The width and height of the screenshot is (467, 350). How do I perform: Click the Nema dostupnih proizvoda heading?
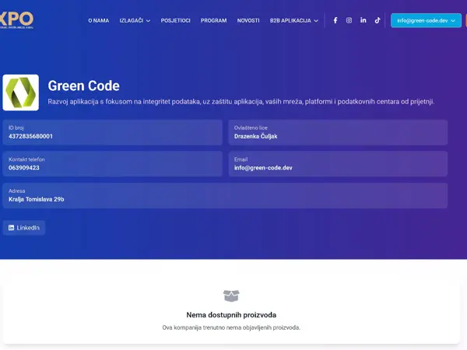point(231,315)
